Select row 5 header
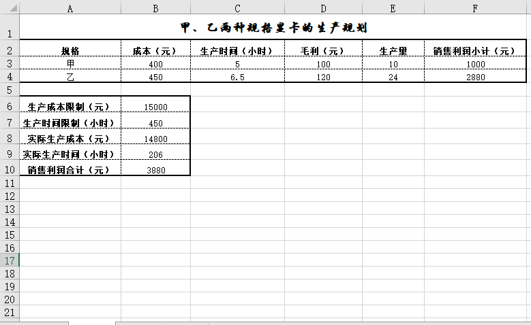The width and height of the screenshot is (531, 325). pyautogui.click(x=10, y=90)
